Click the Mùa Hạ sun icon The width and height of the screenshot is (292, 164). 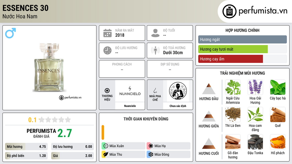click(151, 146)
